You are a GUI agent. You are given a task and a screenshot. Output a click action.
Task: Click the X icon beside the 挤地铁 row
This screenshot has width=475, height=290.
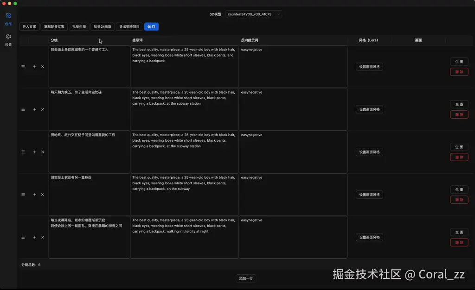click(x=43, y=152)
